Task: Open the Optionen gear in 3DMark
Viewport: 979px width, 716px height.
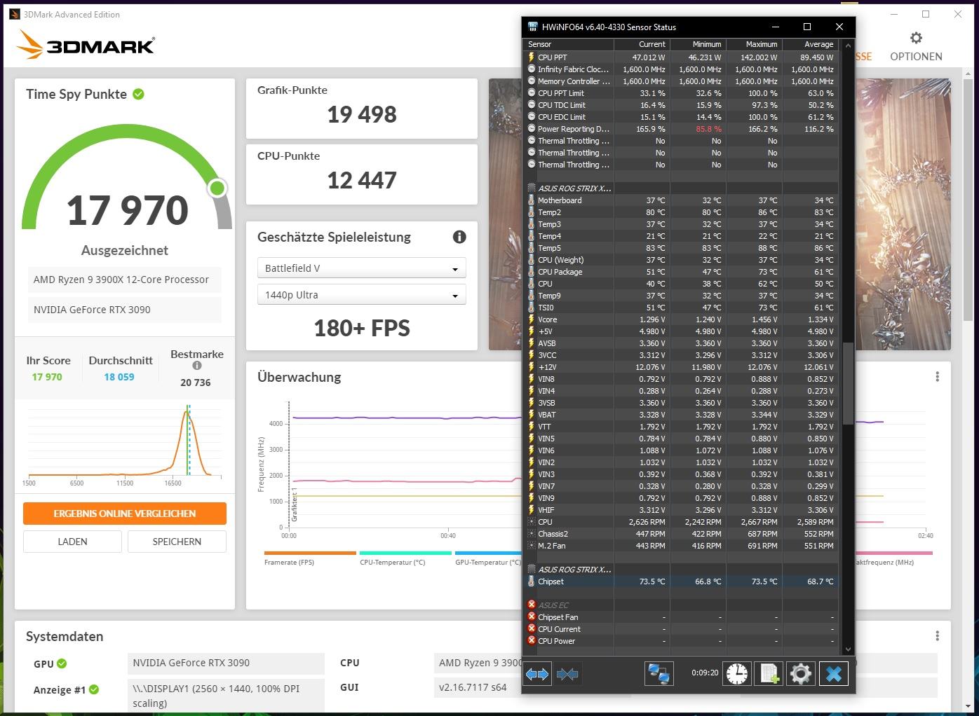Action: (916, 38)
